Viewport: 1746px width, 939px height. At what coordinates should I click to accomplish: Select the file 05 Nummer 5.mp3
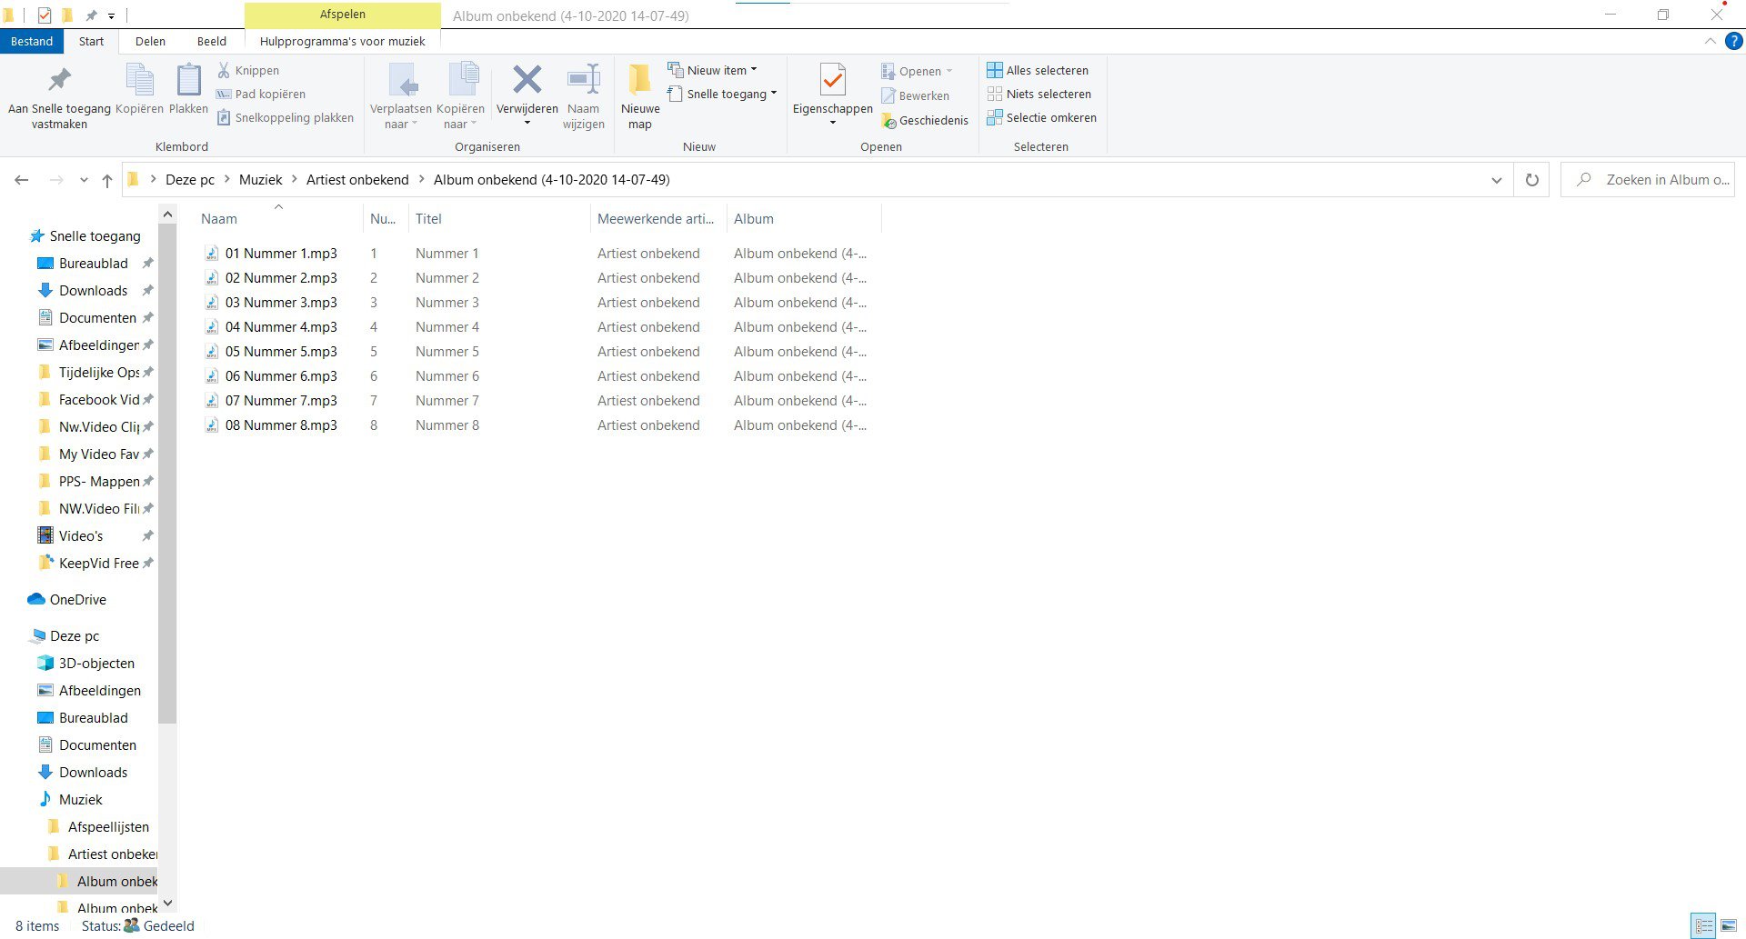tap(281, 352)
